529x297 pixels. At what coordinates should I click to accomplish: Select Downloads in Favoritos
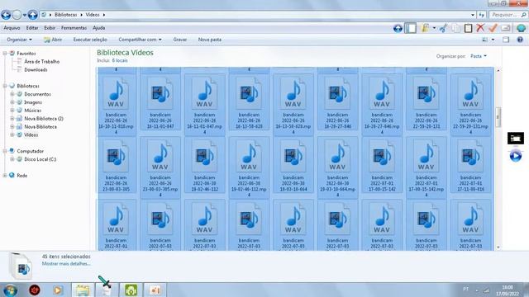click(36, 69)
